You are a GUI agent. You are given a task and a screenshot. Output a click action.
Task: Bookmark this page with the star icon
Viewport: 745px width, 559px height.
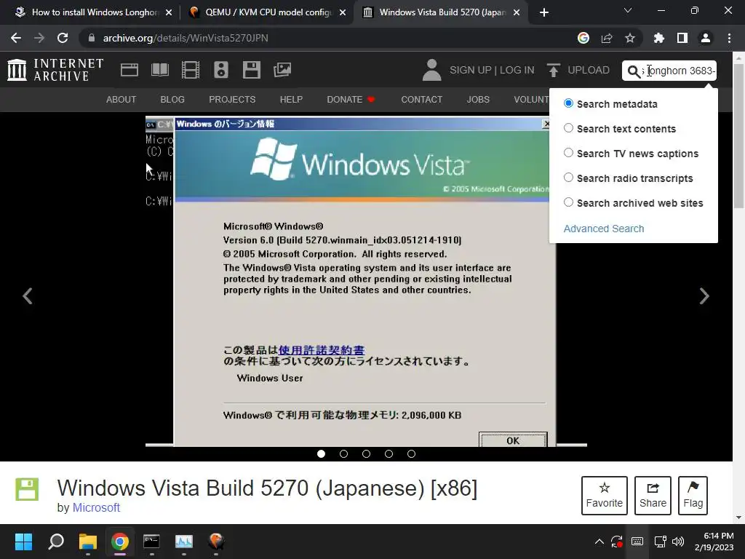[630, 38]
